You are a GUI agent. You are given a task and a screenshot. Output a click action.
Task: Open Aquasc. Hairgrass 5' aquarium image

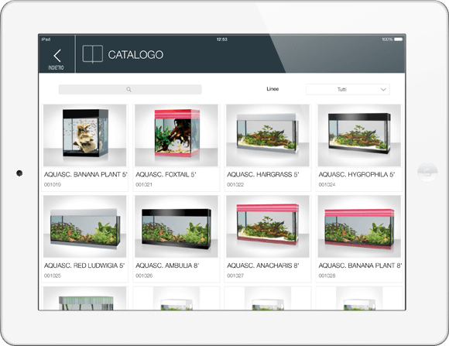tap(268, 135)
